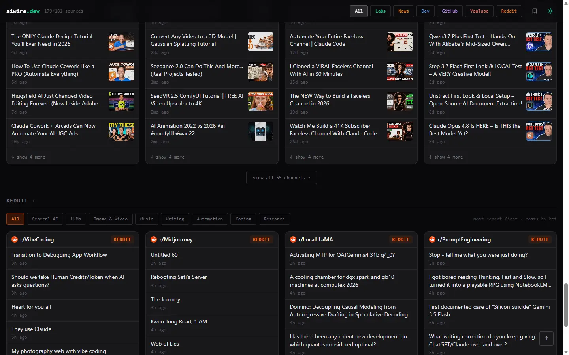Image resolution: width=569 pixels, height=355 pixels.
Task: Click REDDIT badge on r/Midjourney card
Action: [x=261, y=239]
